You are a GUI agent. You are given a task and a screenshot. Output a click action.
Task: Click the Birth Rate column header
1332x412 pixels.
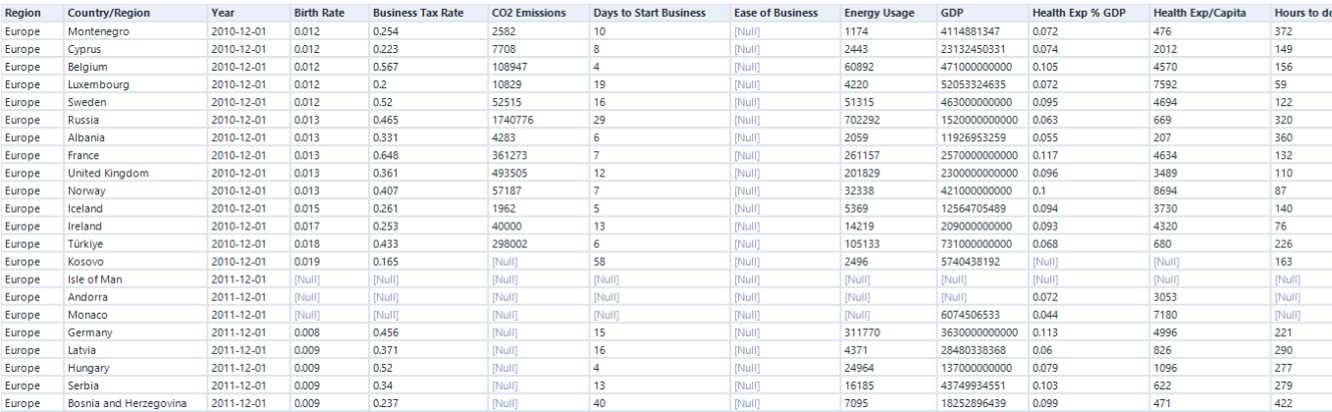[x=330, y=13]
